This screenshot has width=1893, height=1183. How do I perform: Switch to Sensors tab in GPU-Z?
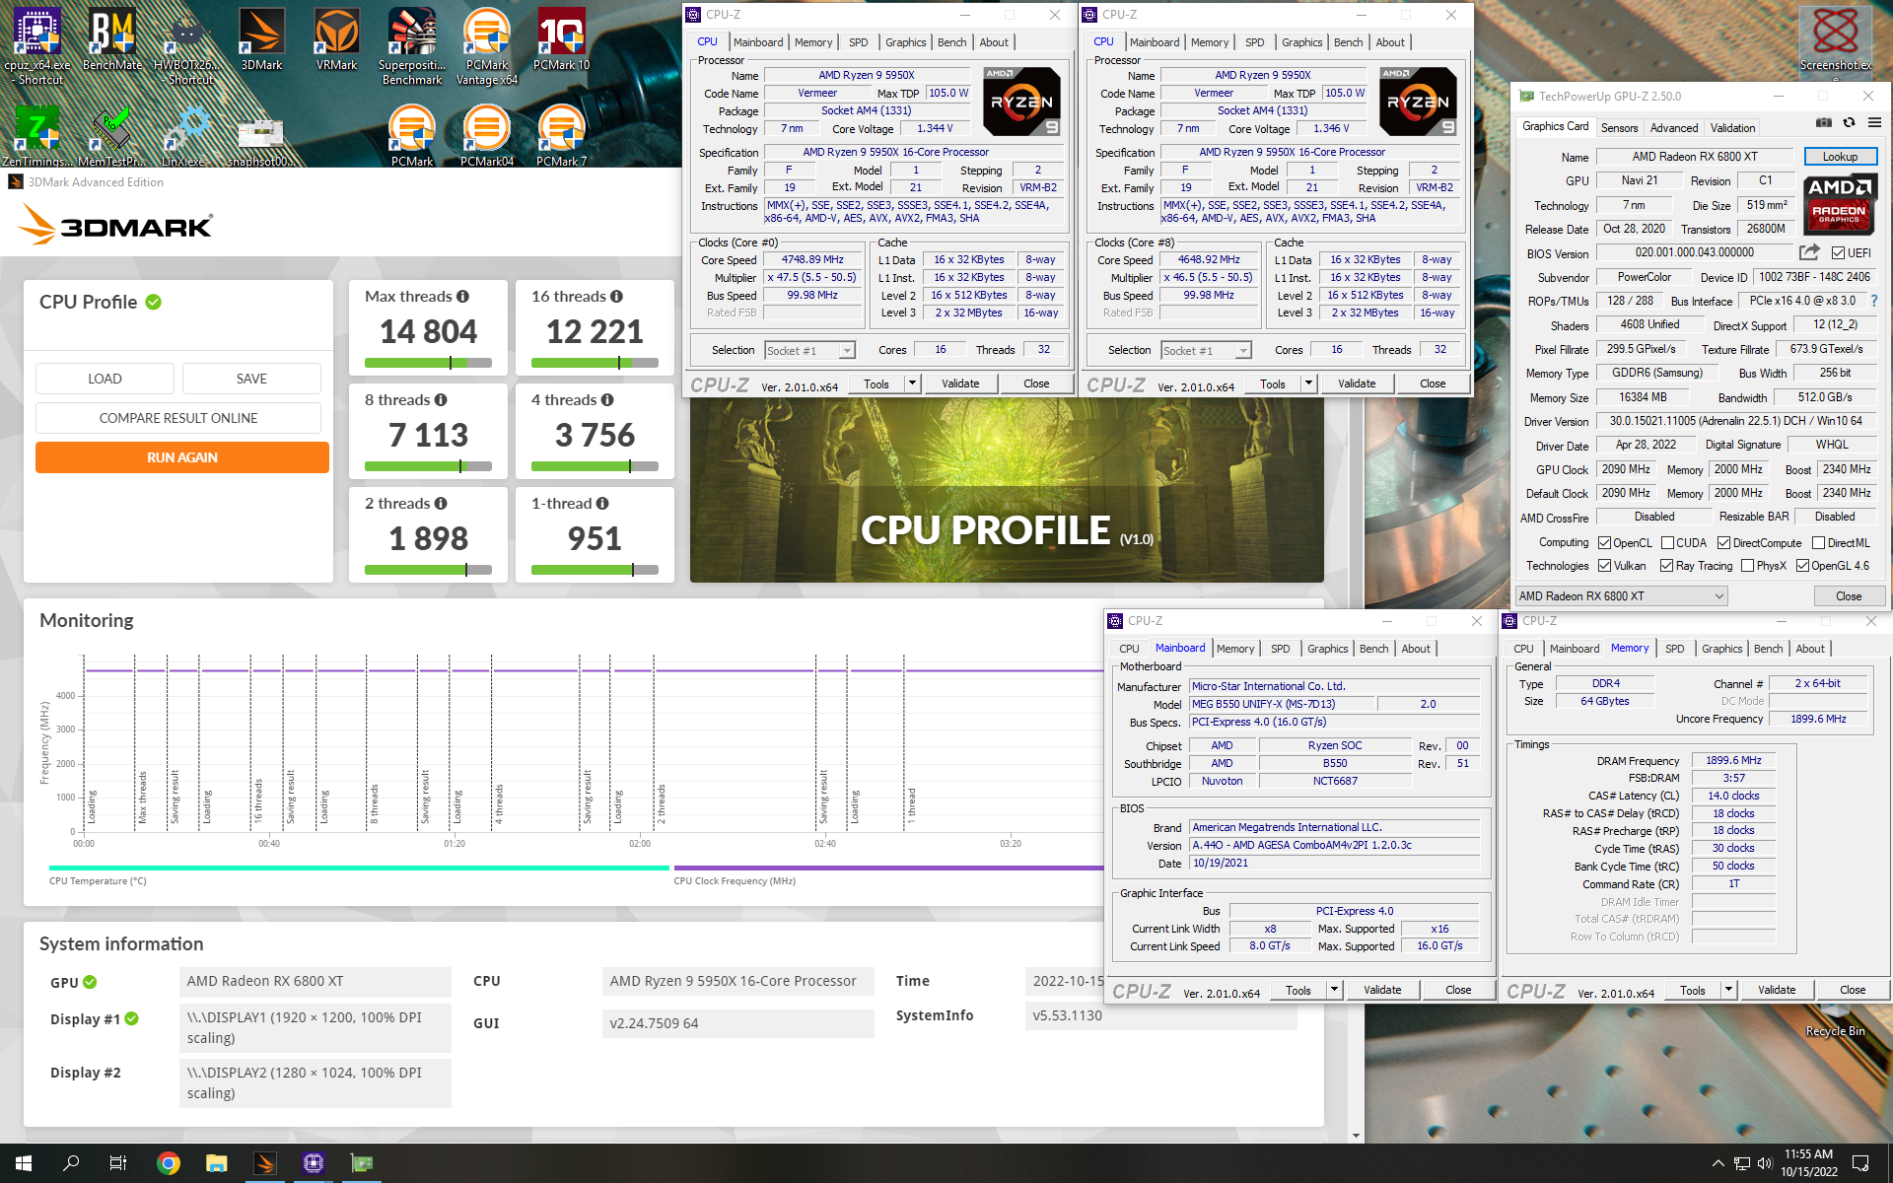[x=1619, y=128]
